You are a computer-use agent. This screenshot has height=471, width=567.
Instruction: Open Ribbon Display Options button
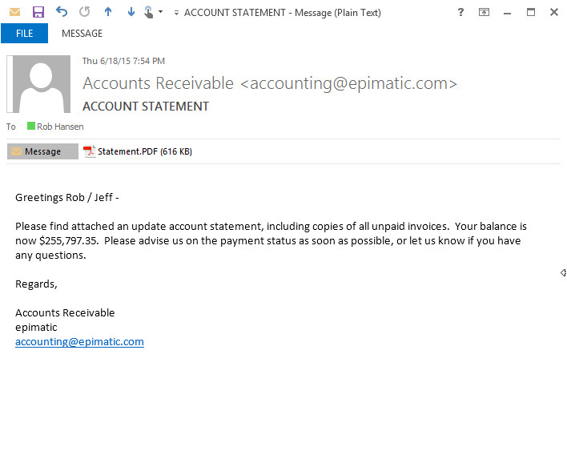(x=484, y=12)
